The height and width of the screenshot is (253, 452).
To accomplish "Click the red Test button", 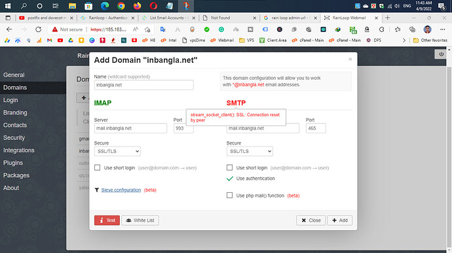I will [x=107, y=220].
